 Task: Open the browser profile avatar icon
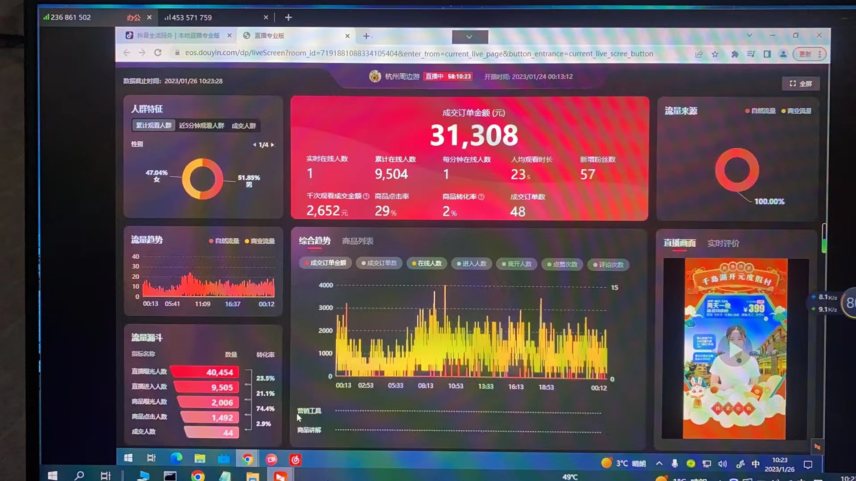pyautogui.click(x=783, y=54)
